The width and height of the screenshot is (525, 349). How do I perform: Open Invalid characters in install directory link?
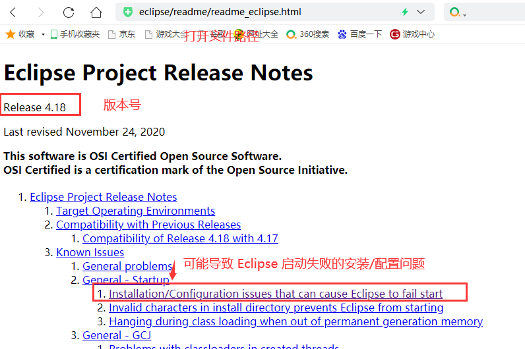[276, 308]
